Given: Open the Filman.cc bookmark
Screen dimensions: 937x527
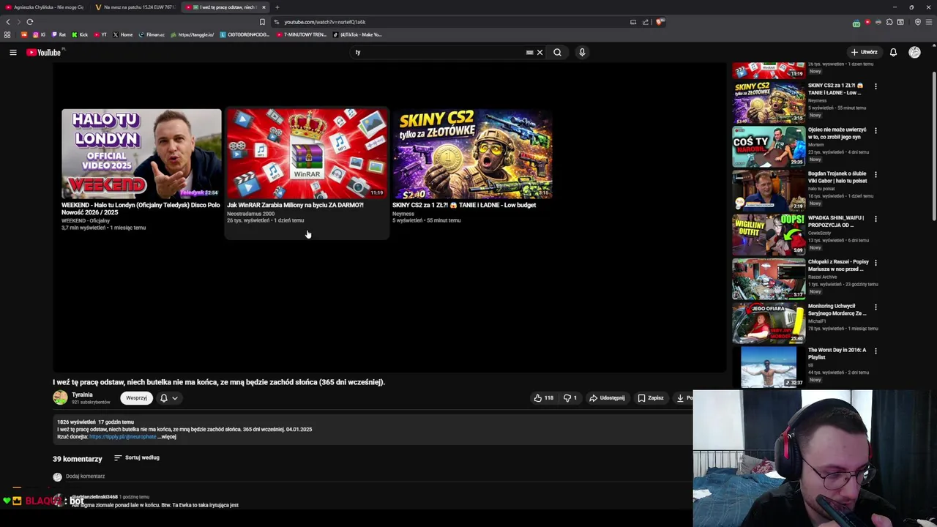Looking at the screenshot, I should [x=152, y=34].
